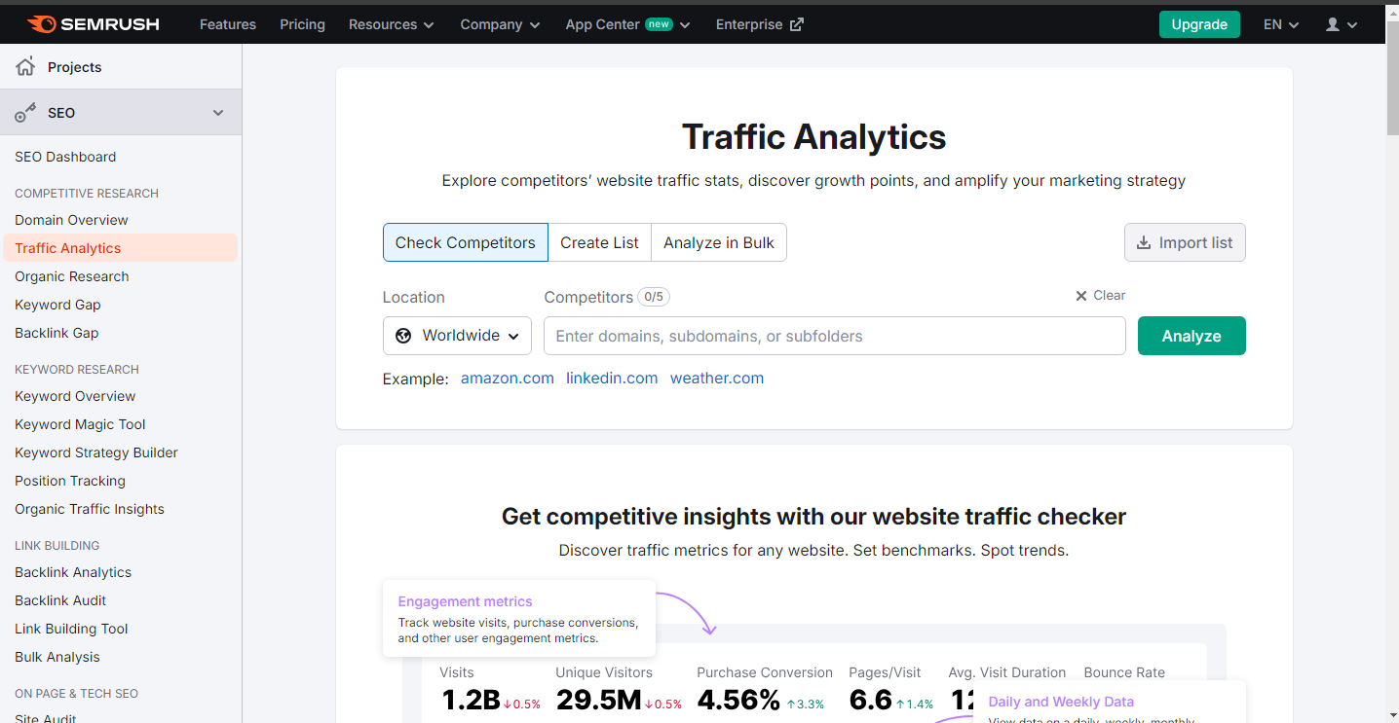Collapse the SEO sidebar section chevron
Image resolution: width=1399 pixels, height=723 pixels.
pos(218,113)
